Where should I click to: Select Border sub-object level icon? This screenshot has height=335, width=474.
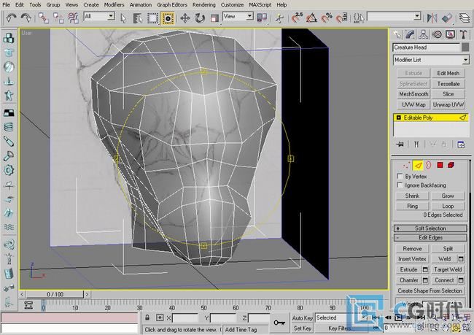(429, 165)
